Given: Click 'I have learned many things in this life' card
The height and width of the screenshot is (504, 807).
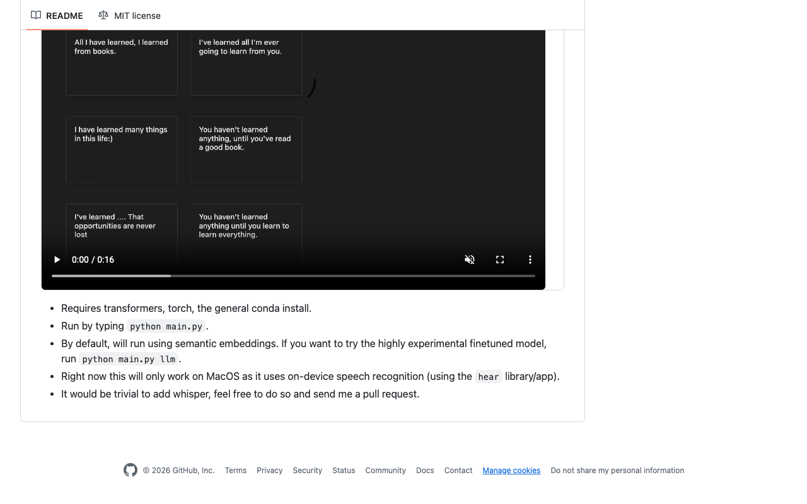Looking at the screenshot, I should pos(122,149).
